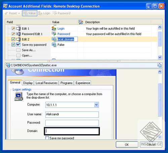This screenshot has width=168, height=153.
Task: Click the button icon beside Open...
Action: (x=18, y=56)
